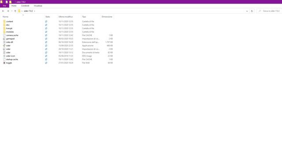Select the modules folder icon
This screenshot has height=159, width=282.
click(4, 32)
